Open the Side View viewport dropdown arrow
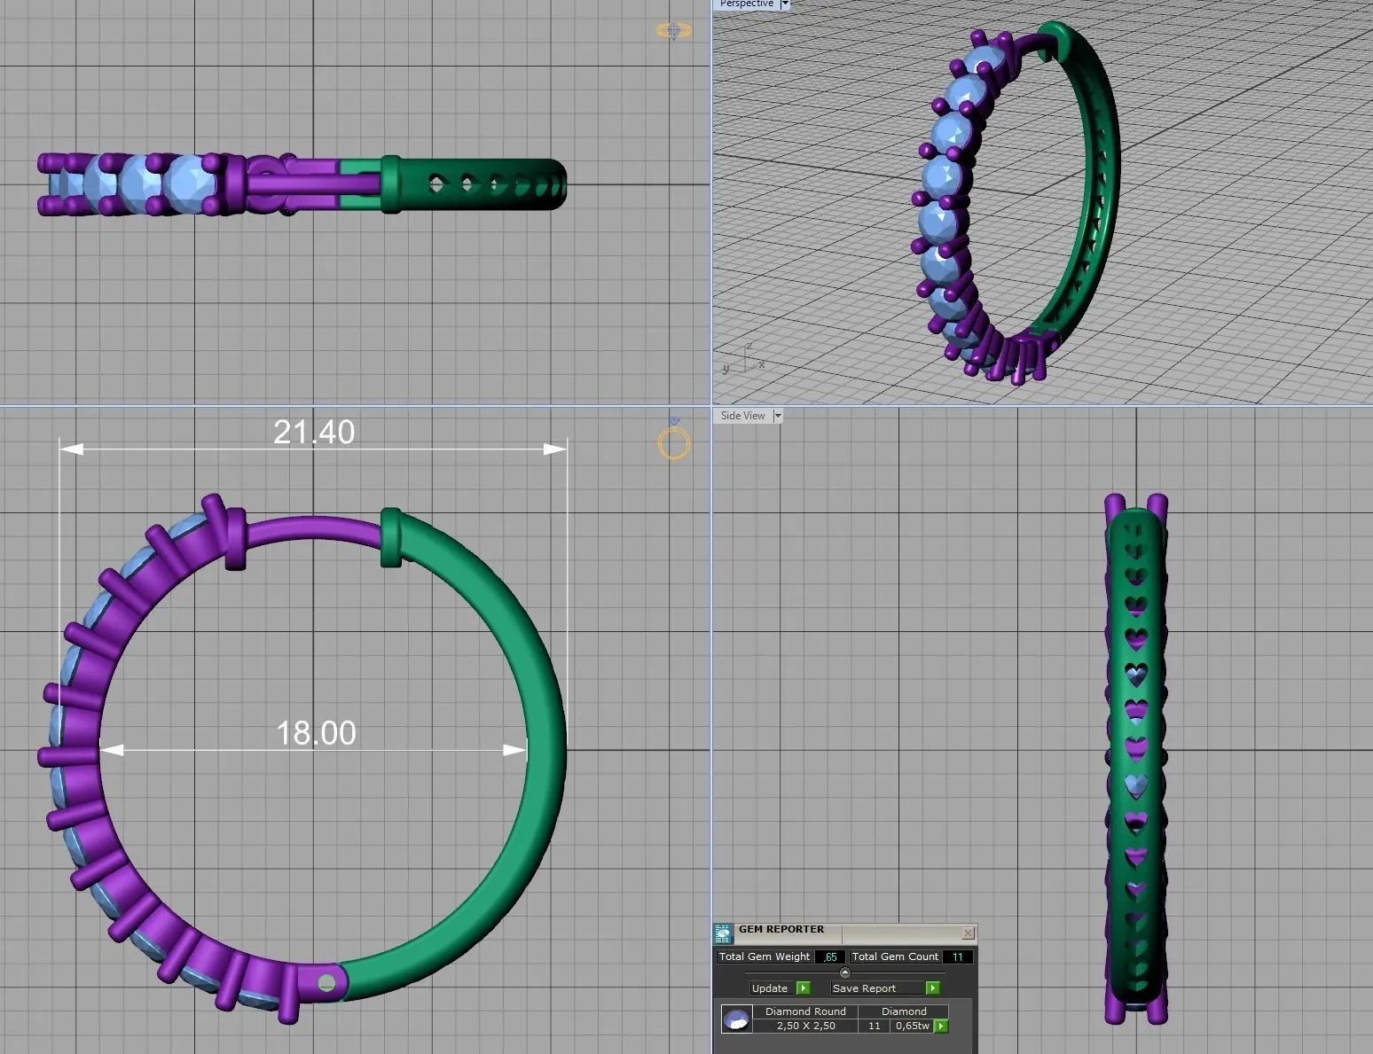 coord(778,416)
